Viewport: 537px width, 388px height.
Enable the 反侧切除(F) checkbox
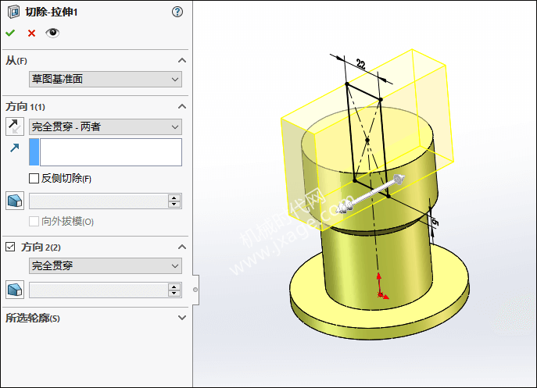tap(34, 178)
